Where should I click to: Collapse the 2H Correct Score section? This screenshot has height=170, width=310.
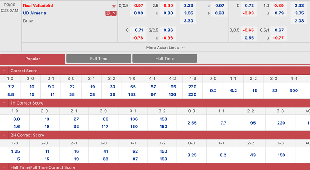click(x=4, y=135)
